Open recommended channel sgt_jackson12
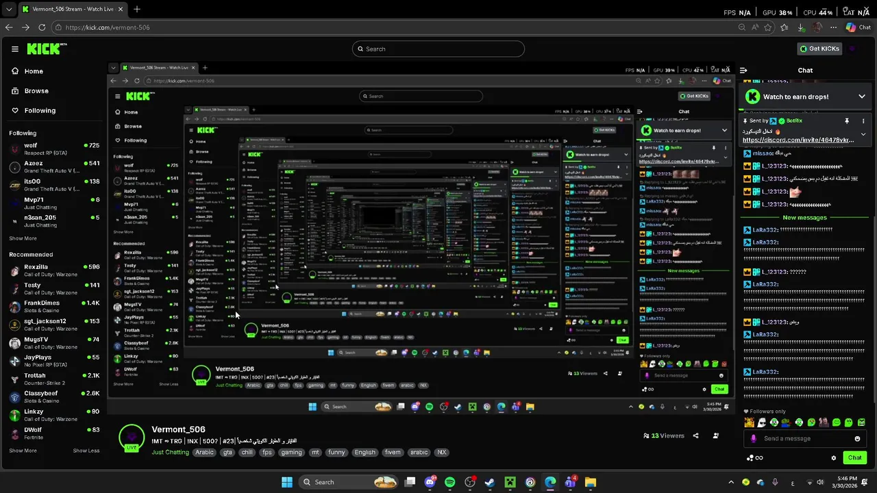Viewport: 877px width, 493px height. [x=53, y=325]
